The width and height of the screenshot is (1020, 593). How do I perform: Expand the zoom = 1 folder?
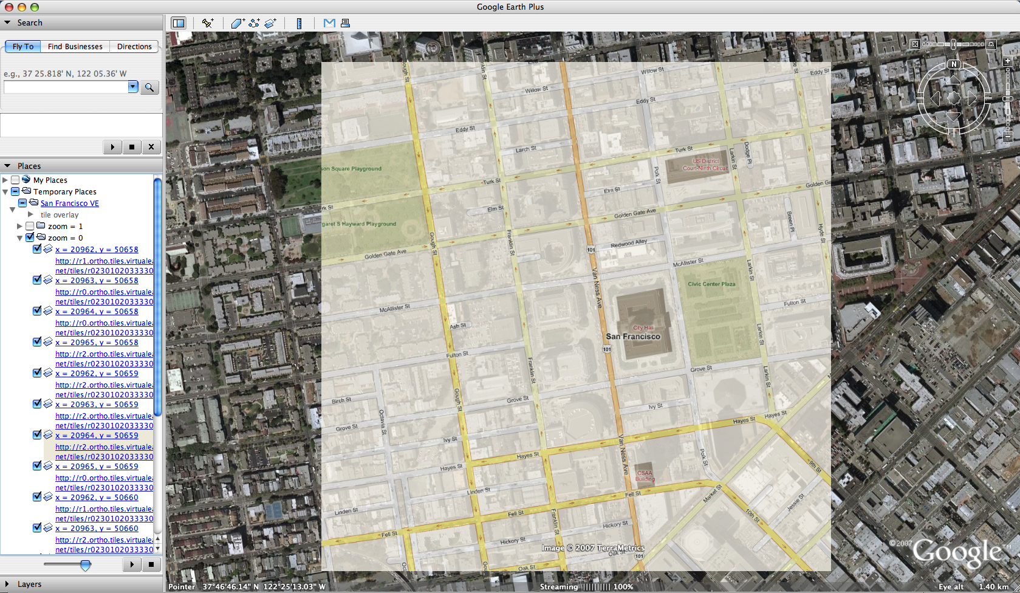(19, 226)
